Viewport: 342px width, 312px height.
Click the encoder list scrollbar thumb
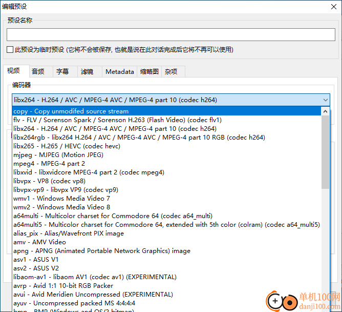326,152
